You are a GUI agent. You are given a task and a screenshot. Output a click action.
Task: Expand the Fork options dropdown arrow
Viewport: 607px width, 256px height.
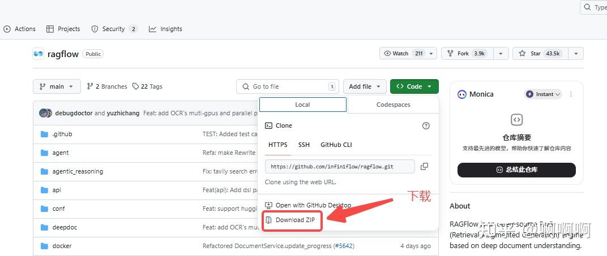501,54
